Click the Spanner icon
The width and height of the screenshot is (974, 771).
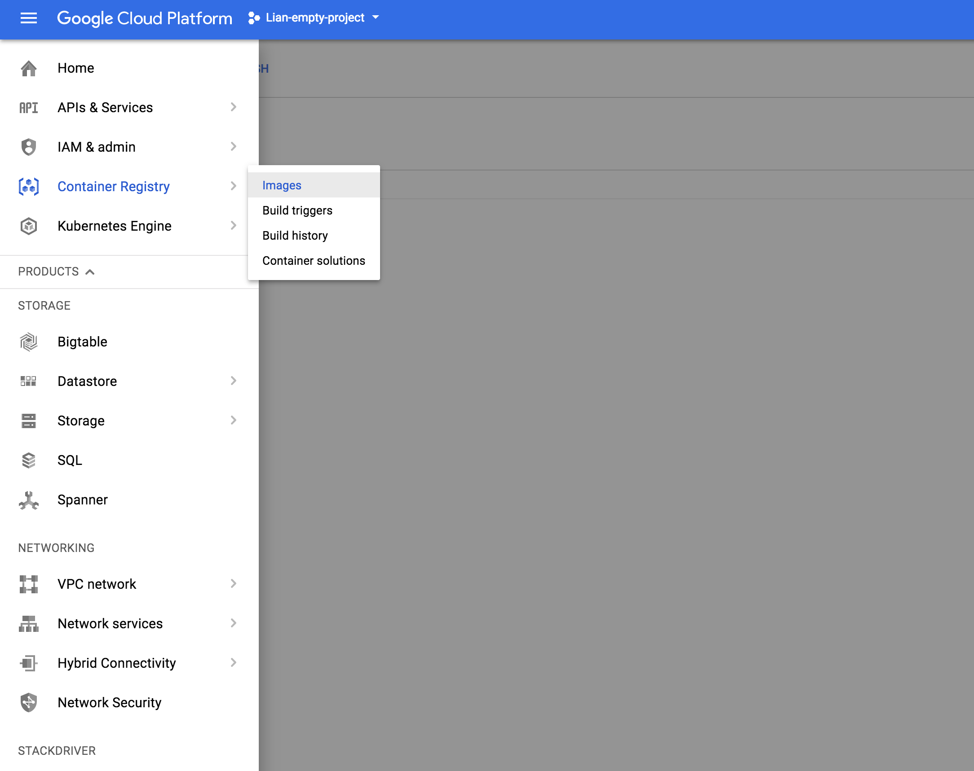point(28,499)
